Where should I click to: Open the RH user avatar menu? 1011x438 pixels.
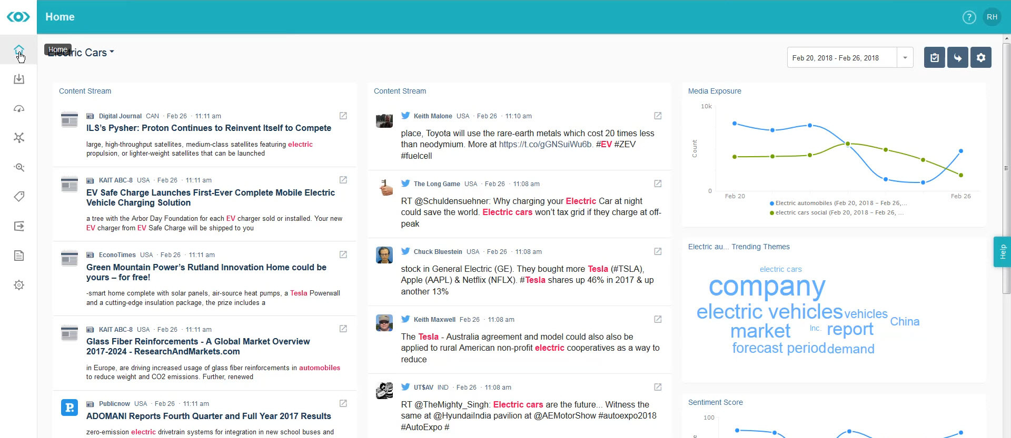click(992, 17)
